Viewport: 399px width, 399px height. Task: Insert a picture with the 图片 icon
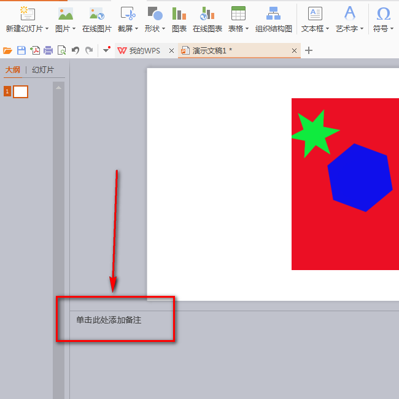pyautogui.click(x=66, y=14)
